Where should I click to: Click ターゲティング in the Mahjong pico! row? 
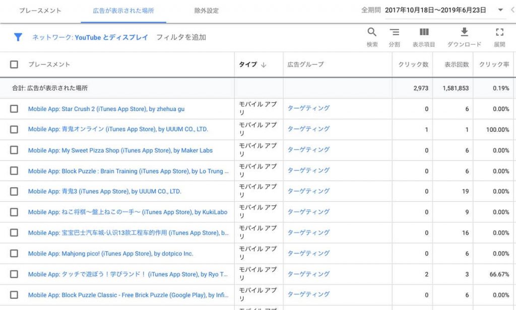pos(308,253)
